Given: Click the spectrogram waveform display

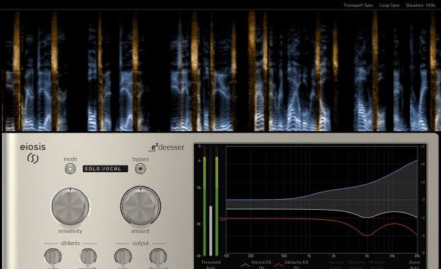Looking at the screenshot, I should pyautogui.click(x=220, y=71).
